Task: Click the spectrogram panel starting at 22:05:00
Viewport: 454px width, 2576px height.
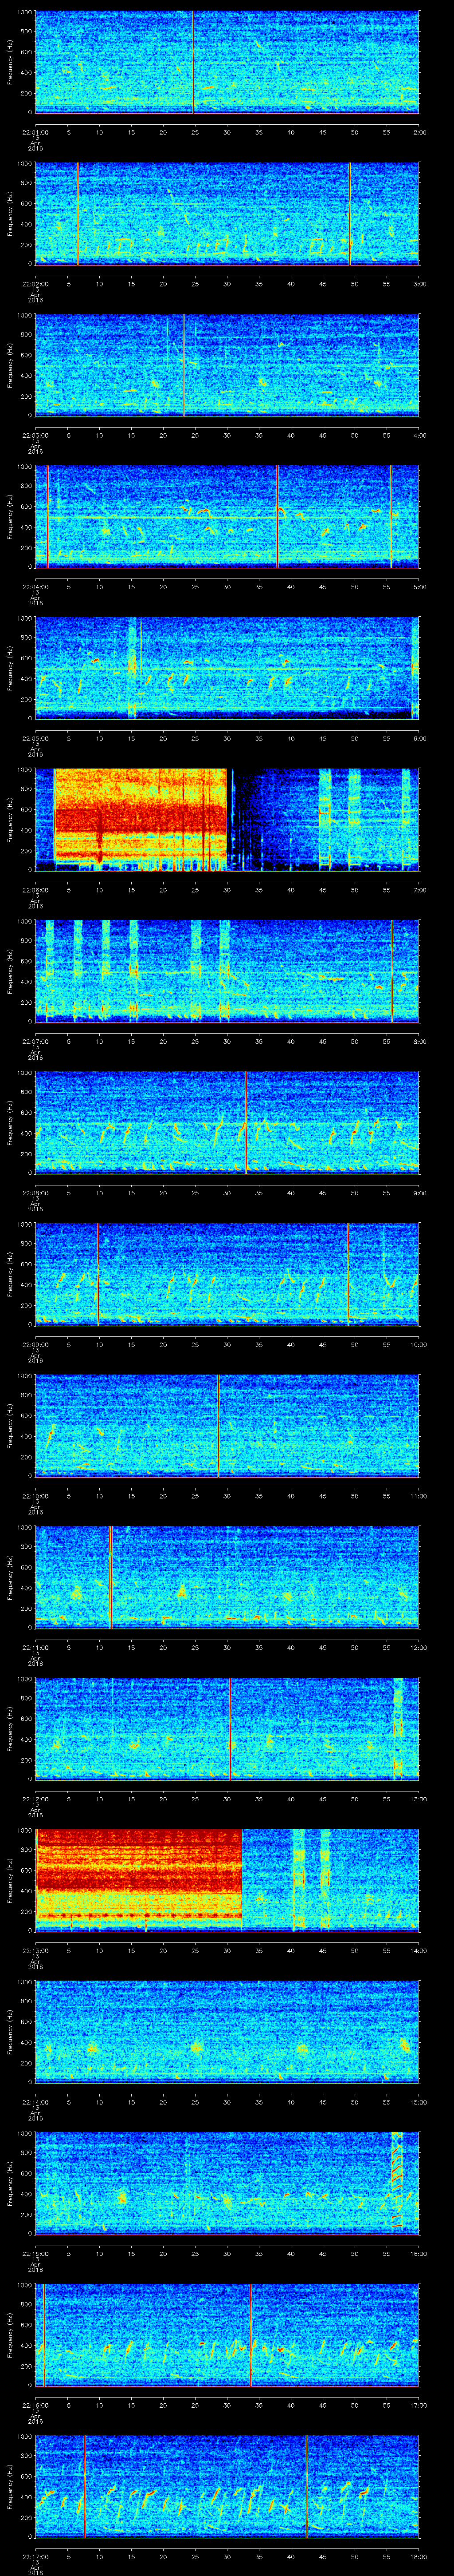Action: [x=227, y=668]
